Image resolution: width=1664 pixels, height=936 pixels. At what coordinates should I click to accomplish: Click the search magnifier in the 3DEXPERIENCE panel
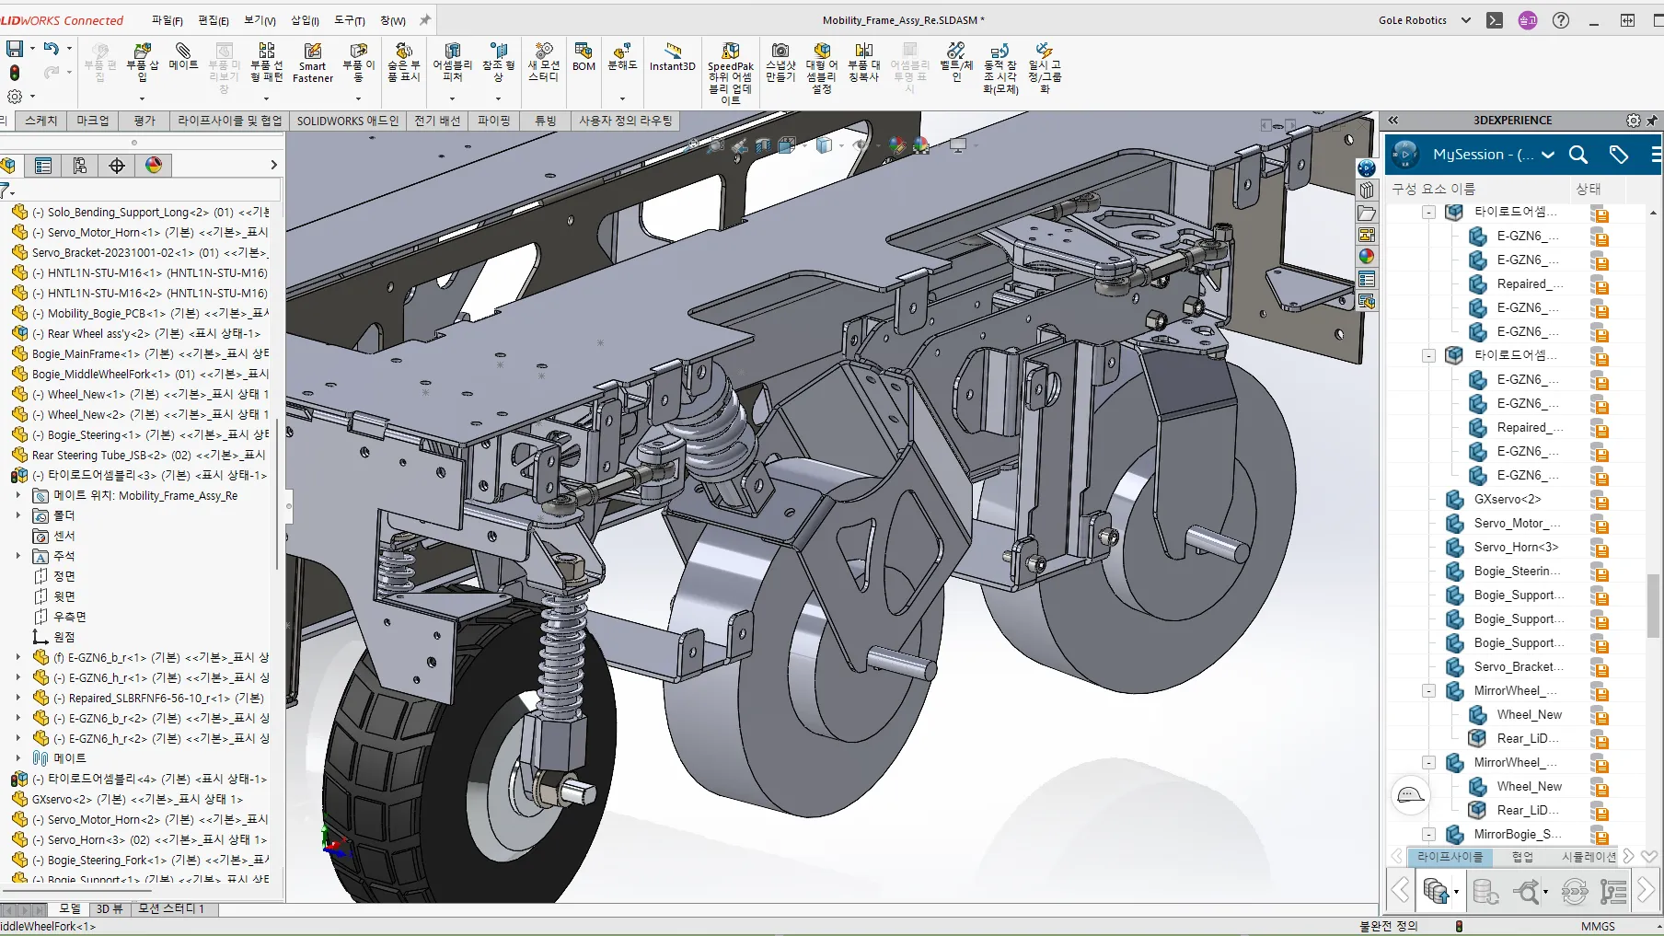tap(1577, 155)
